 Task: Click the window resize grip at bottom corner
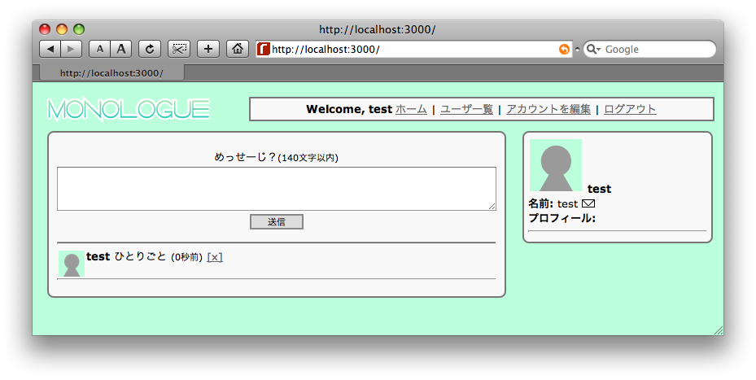719,330
